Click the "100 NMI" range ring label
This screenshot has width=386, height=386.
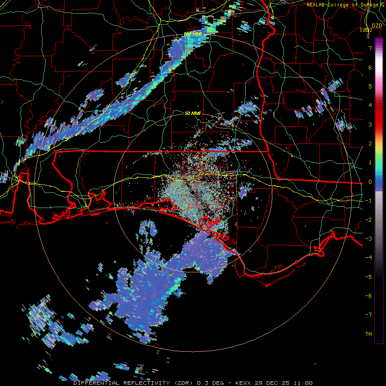[193, 34]
